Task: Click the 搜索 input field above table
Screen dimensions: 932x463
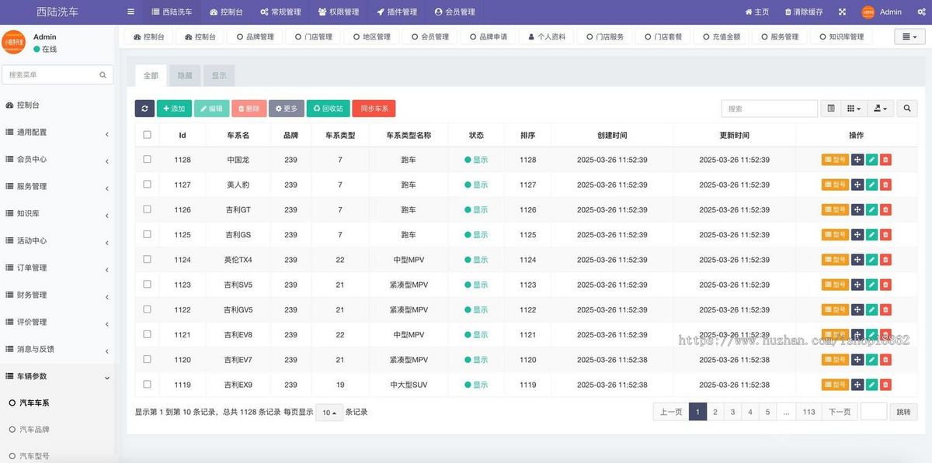Action: point(768,109)
